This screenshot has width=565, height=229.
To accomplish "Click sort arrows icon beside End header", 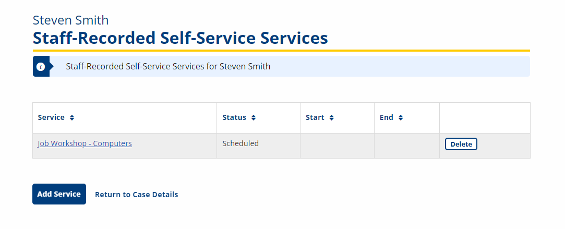I will [x=401, y=118].
